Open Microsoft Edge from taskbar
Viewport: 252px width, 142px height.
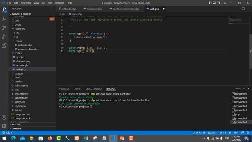[13, 138]
